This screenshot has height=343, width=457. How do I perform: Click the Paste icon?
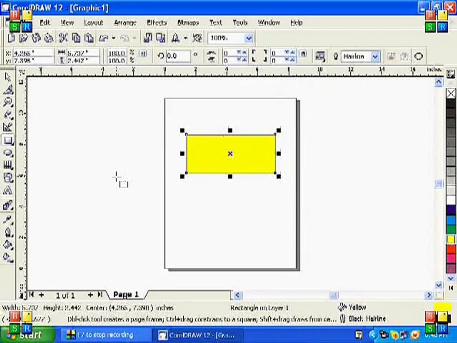click(89, 38)
